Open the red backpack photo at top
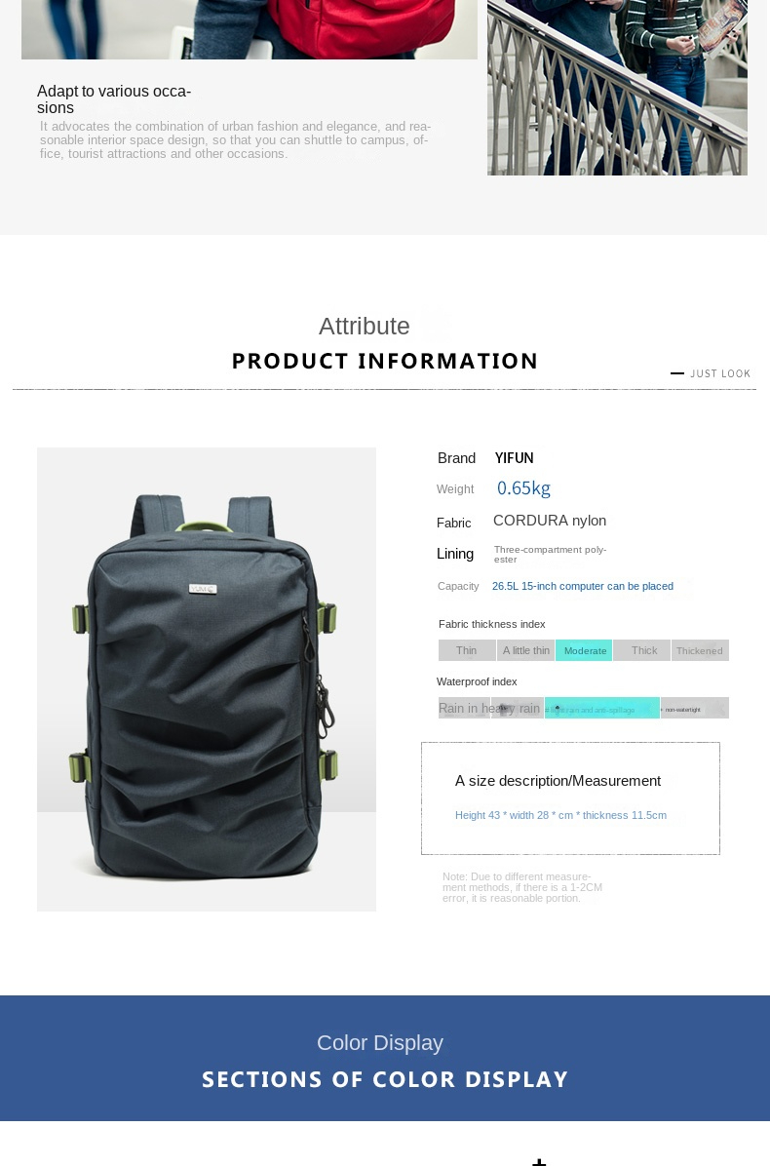770x1166 pixels. pos(249,29)
